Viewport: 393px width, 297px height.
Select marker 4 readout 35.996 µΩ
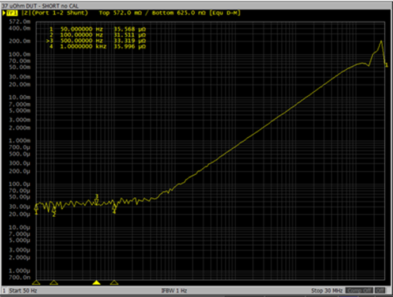pyautogui.click(x=130, y=46)
